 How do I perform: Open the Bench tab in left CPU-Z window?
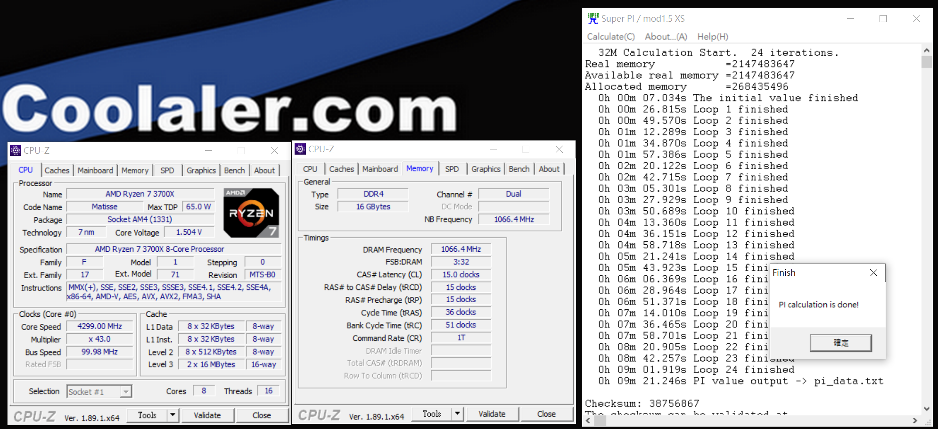coord(234,170)
